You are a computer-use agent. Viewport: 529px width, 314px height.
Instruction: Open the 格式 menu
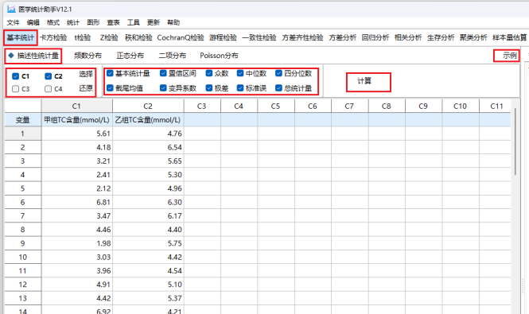point(53,22)
